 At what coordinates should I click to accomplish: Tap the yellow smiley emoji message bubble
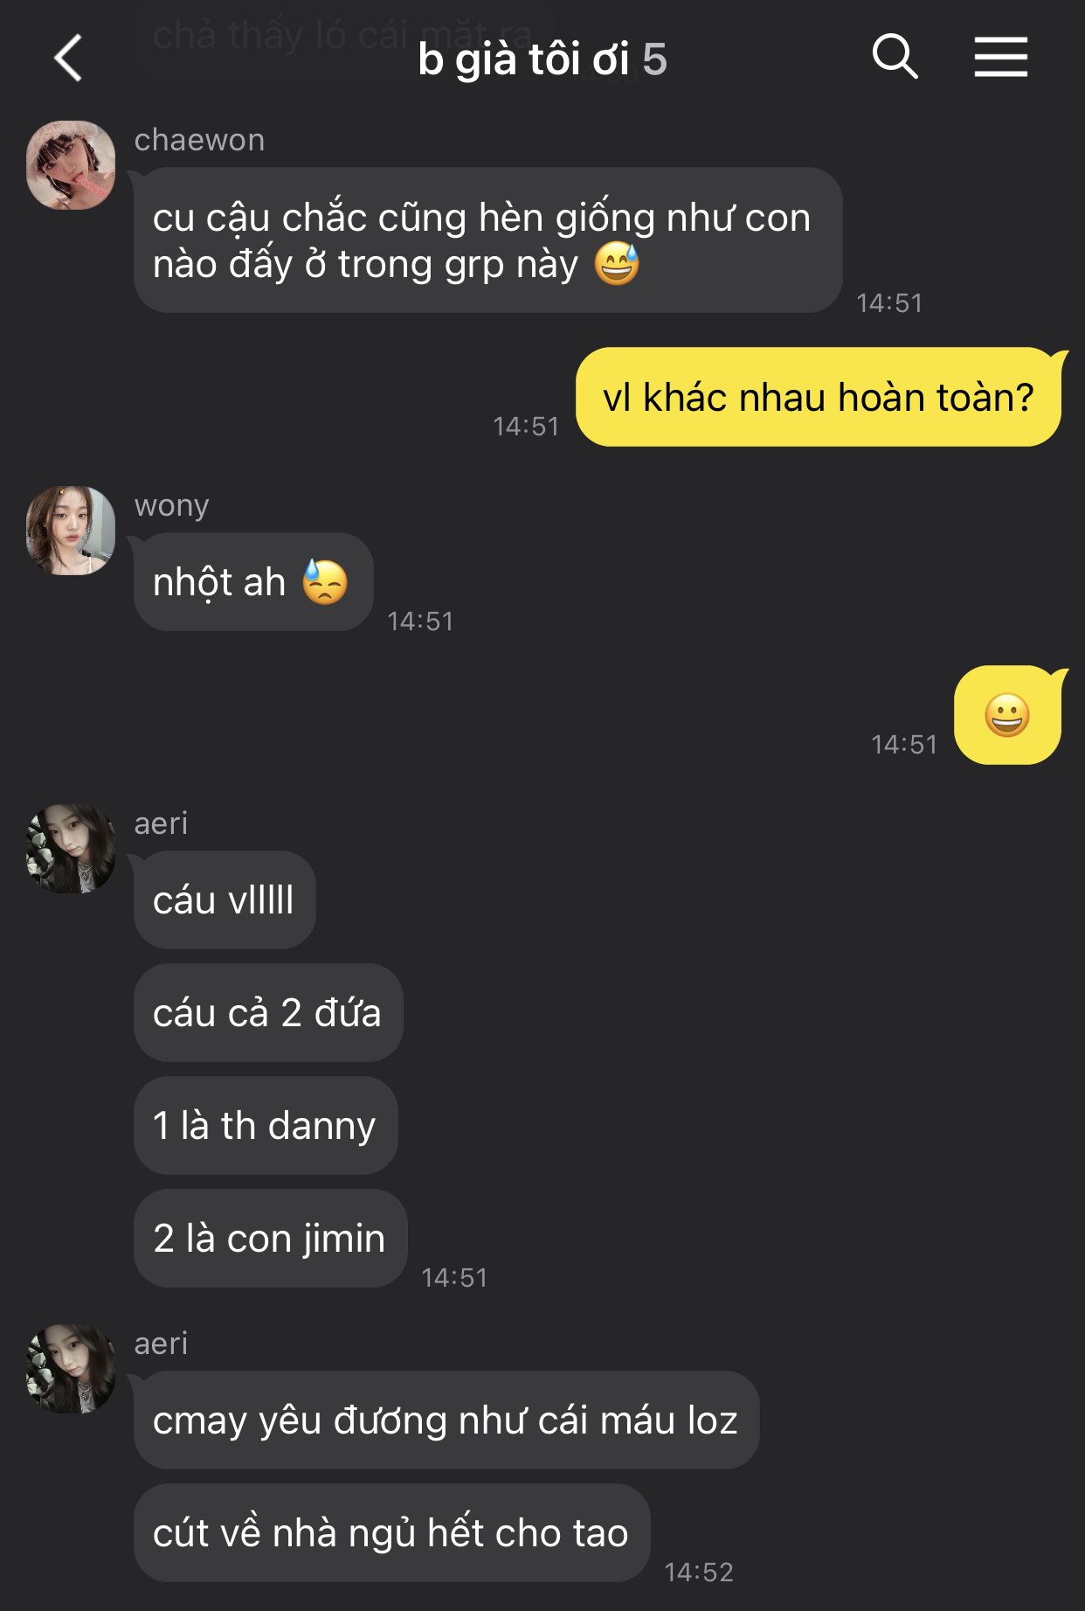click(1007, 715)
